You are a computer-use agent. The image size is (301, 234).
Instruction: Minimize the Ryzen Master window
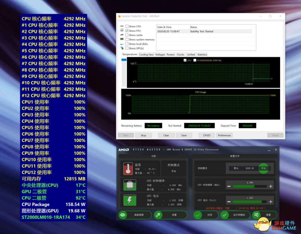(x=269, y=150)
